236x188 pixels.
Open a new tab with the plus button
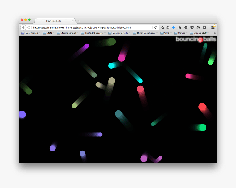coord(79,21)
